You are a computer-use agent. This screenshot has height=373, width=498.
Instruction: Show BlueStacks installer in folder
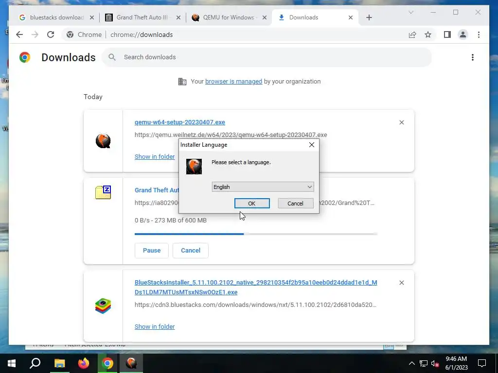[x=155, y=327]
